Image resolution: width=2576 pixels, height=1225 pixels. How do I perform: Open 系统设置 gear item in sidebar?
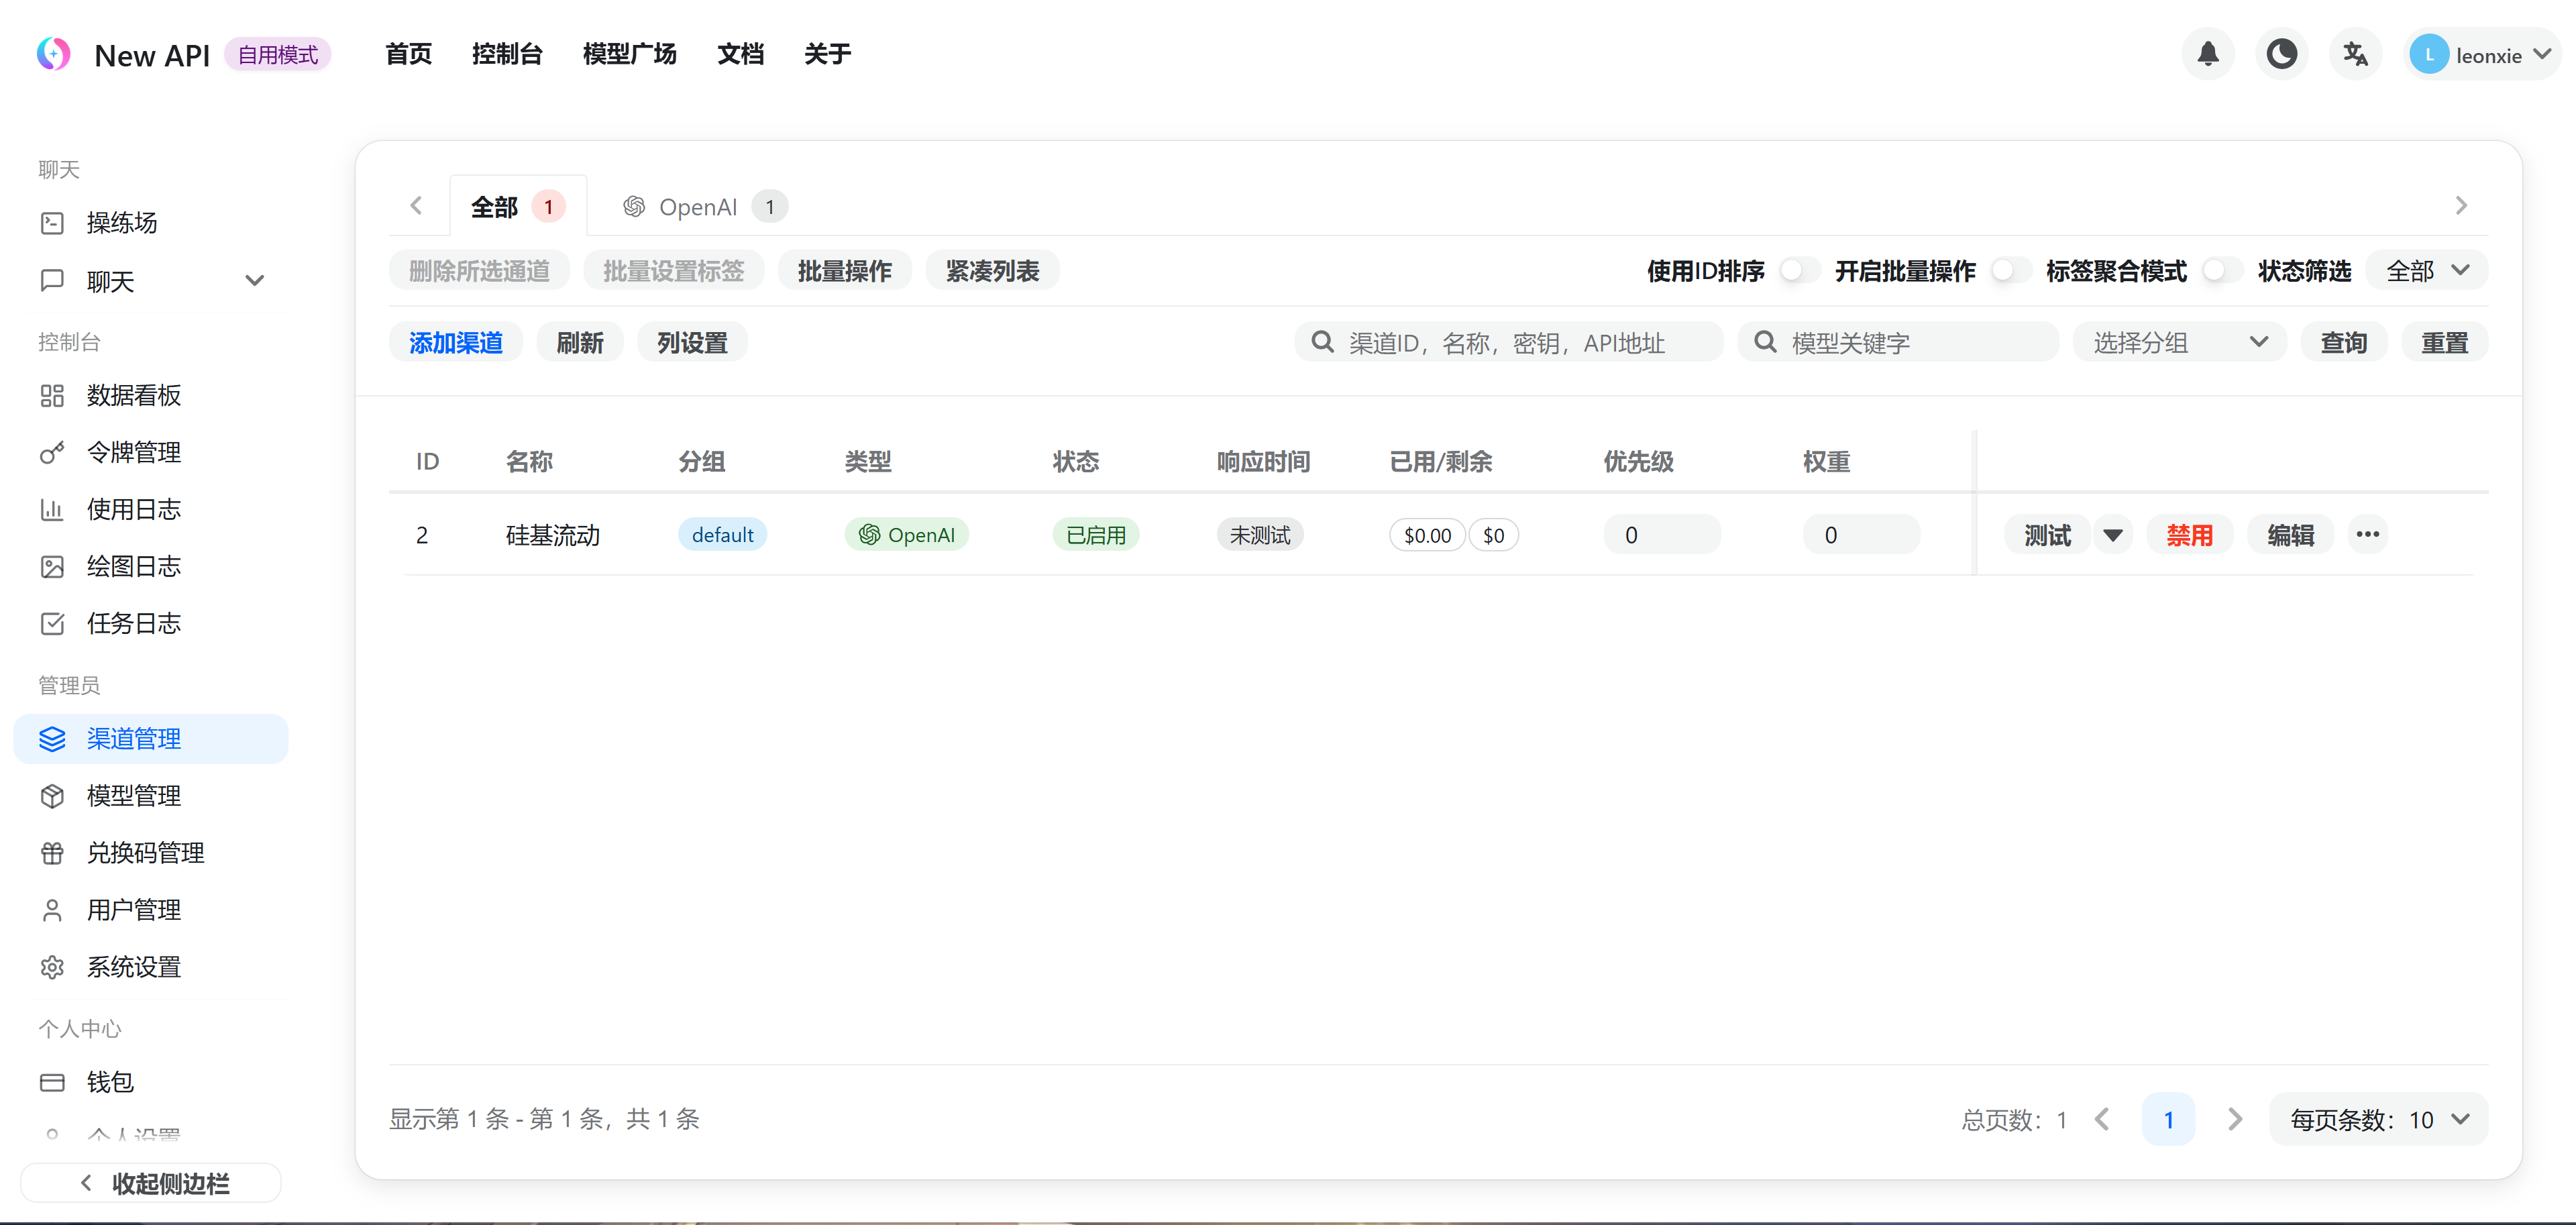(133, 967)
